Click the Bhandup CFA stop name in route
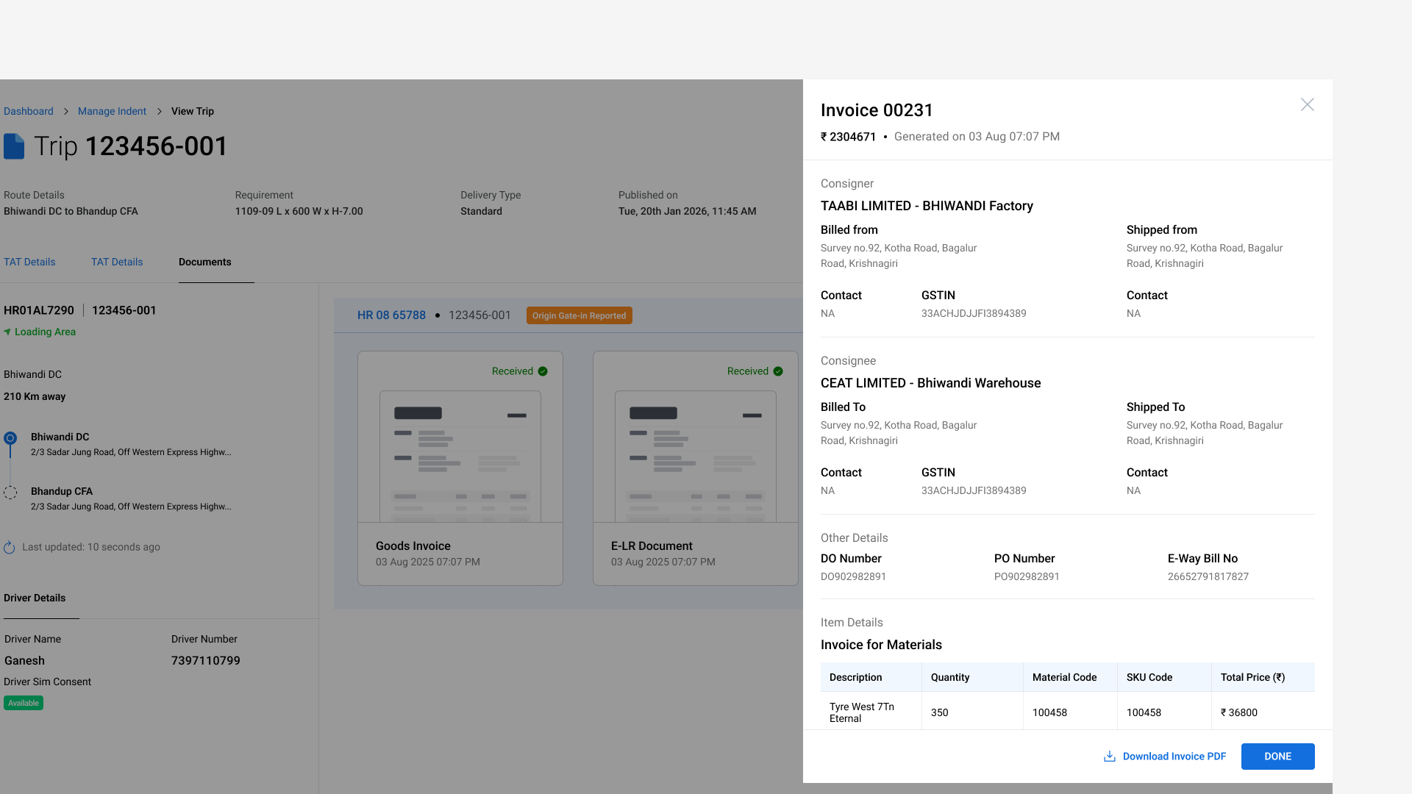Screen dimensions: 1412x794 pyautogui.click(x=62, y=492)
